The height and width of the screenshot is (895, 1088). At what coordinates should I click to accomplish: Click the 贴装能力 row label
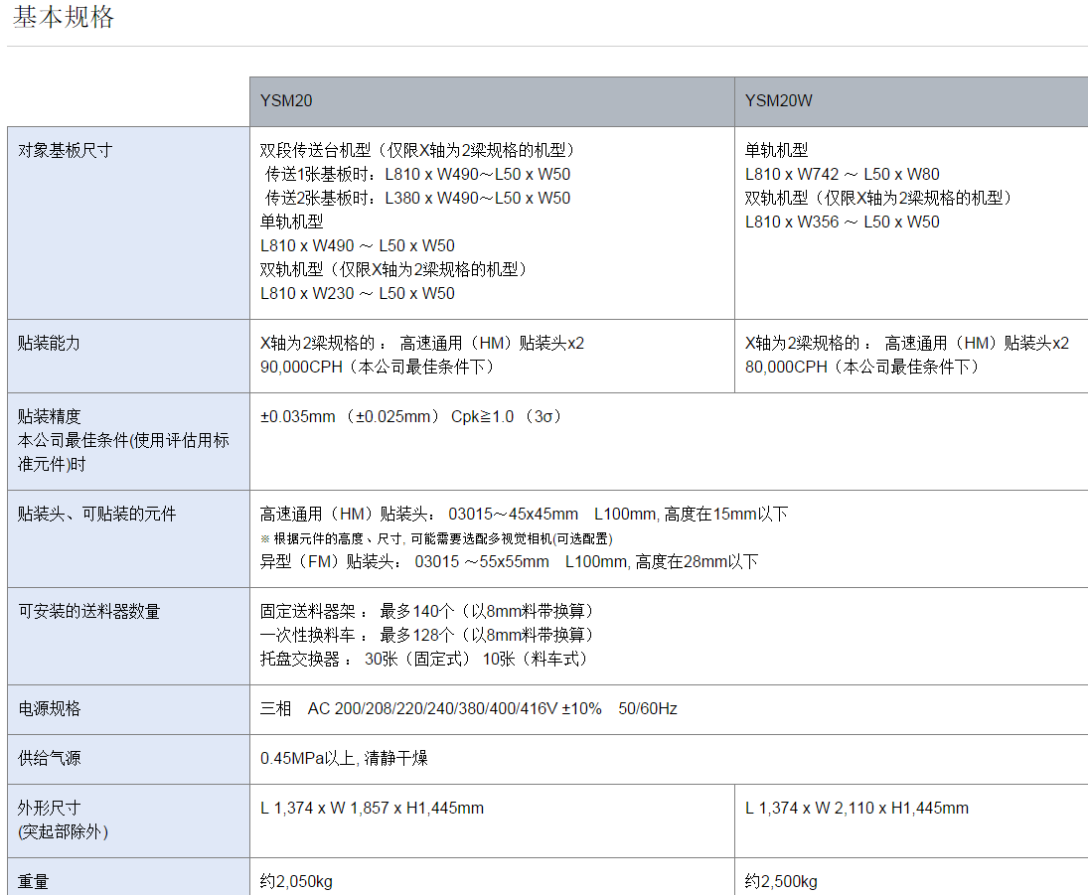(x=49, y=343)
